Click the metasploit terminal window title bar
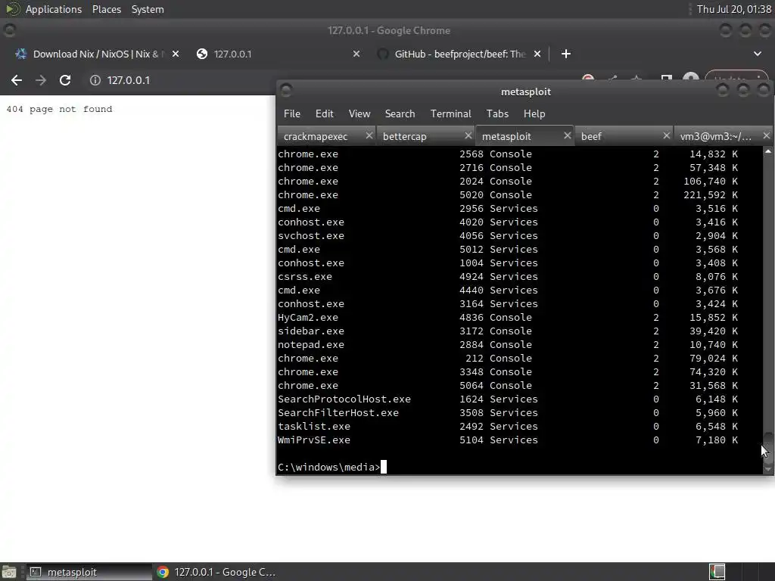Screen dimensions: 775x581 tap(525, 92)
